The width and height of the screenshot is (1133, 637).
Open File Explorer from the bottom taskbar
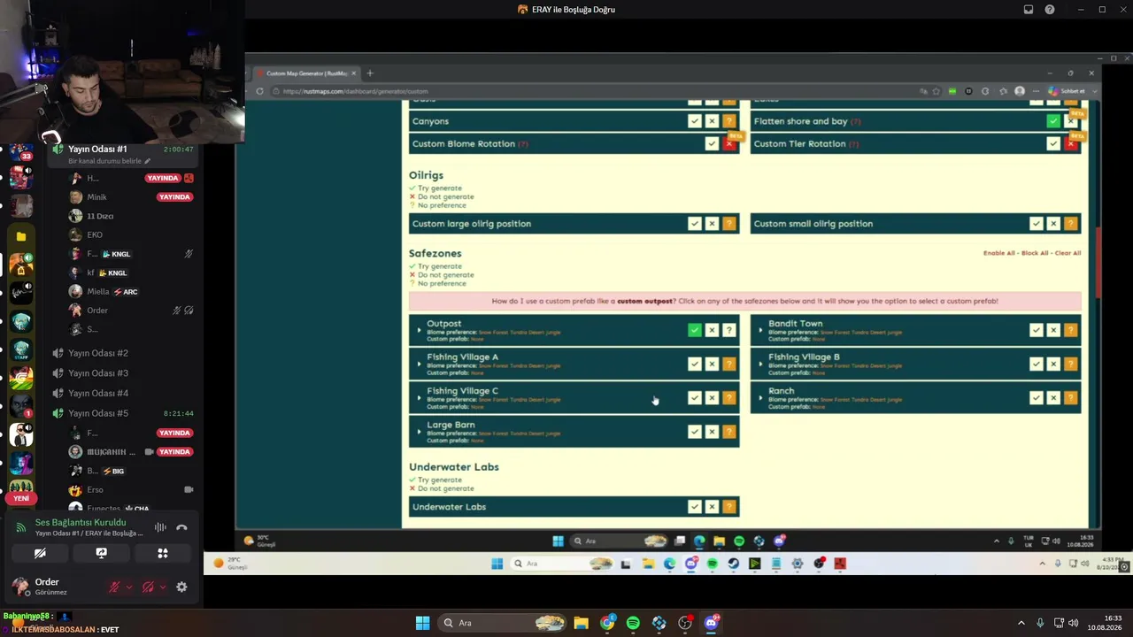pos(581,623)
